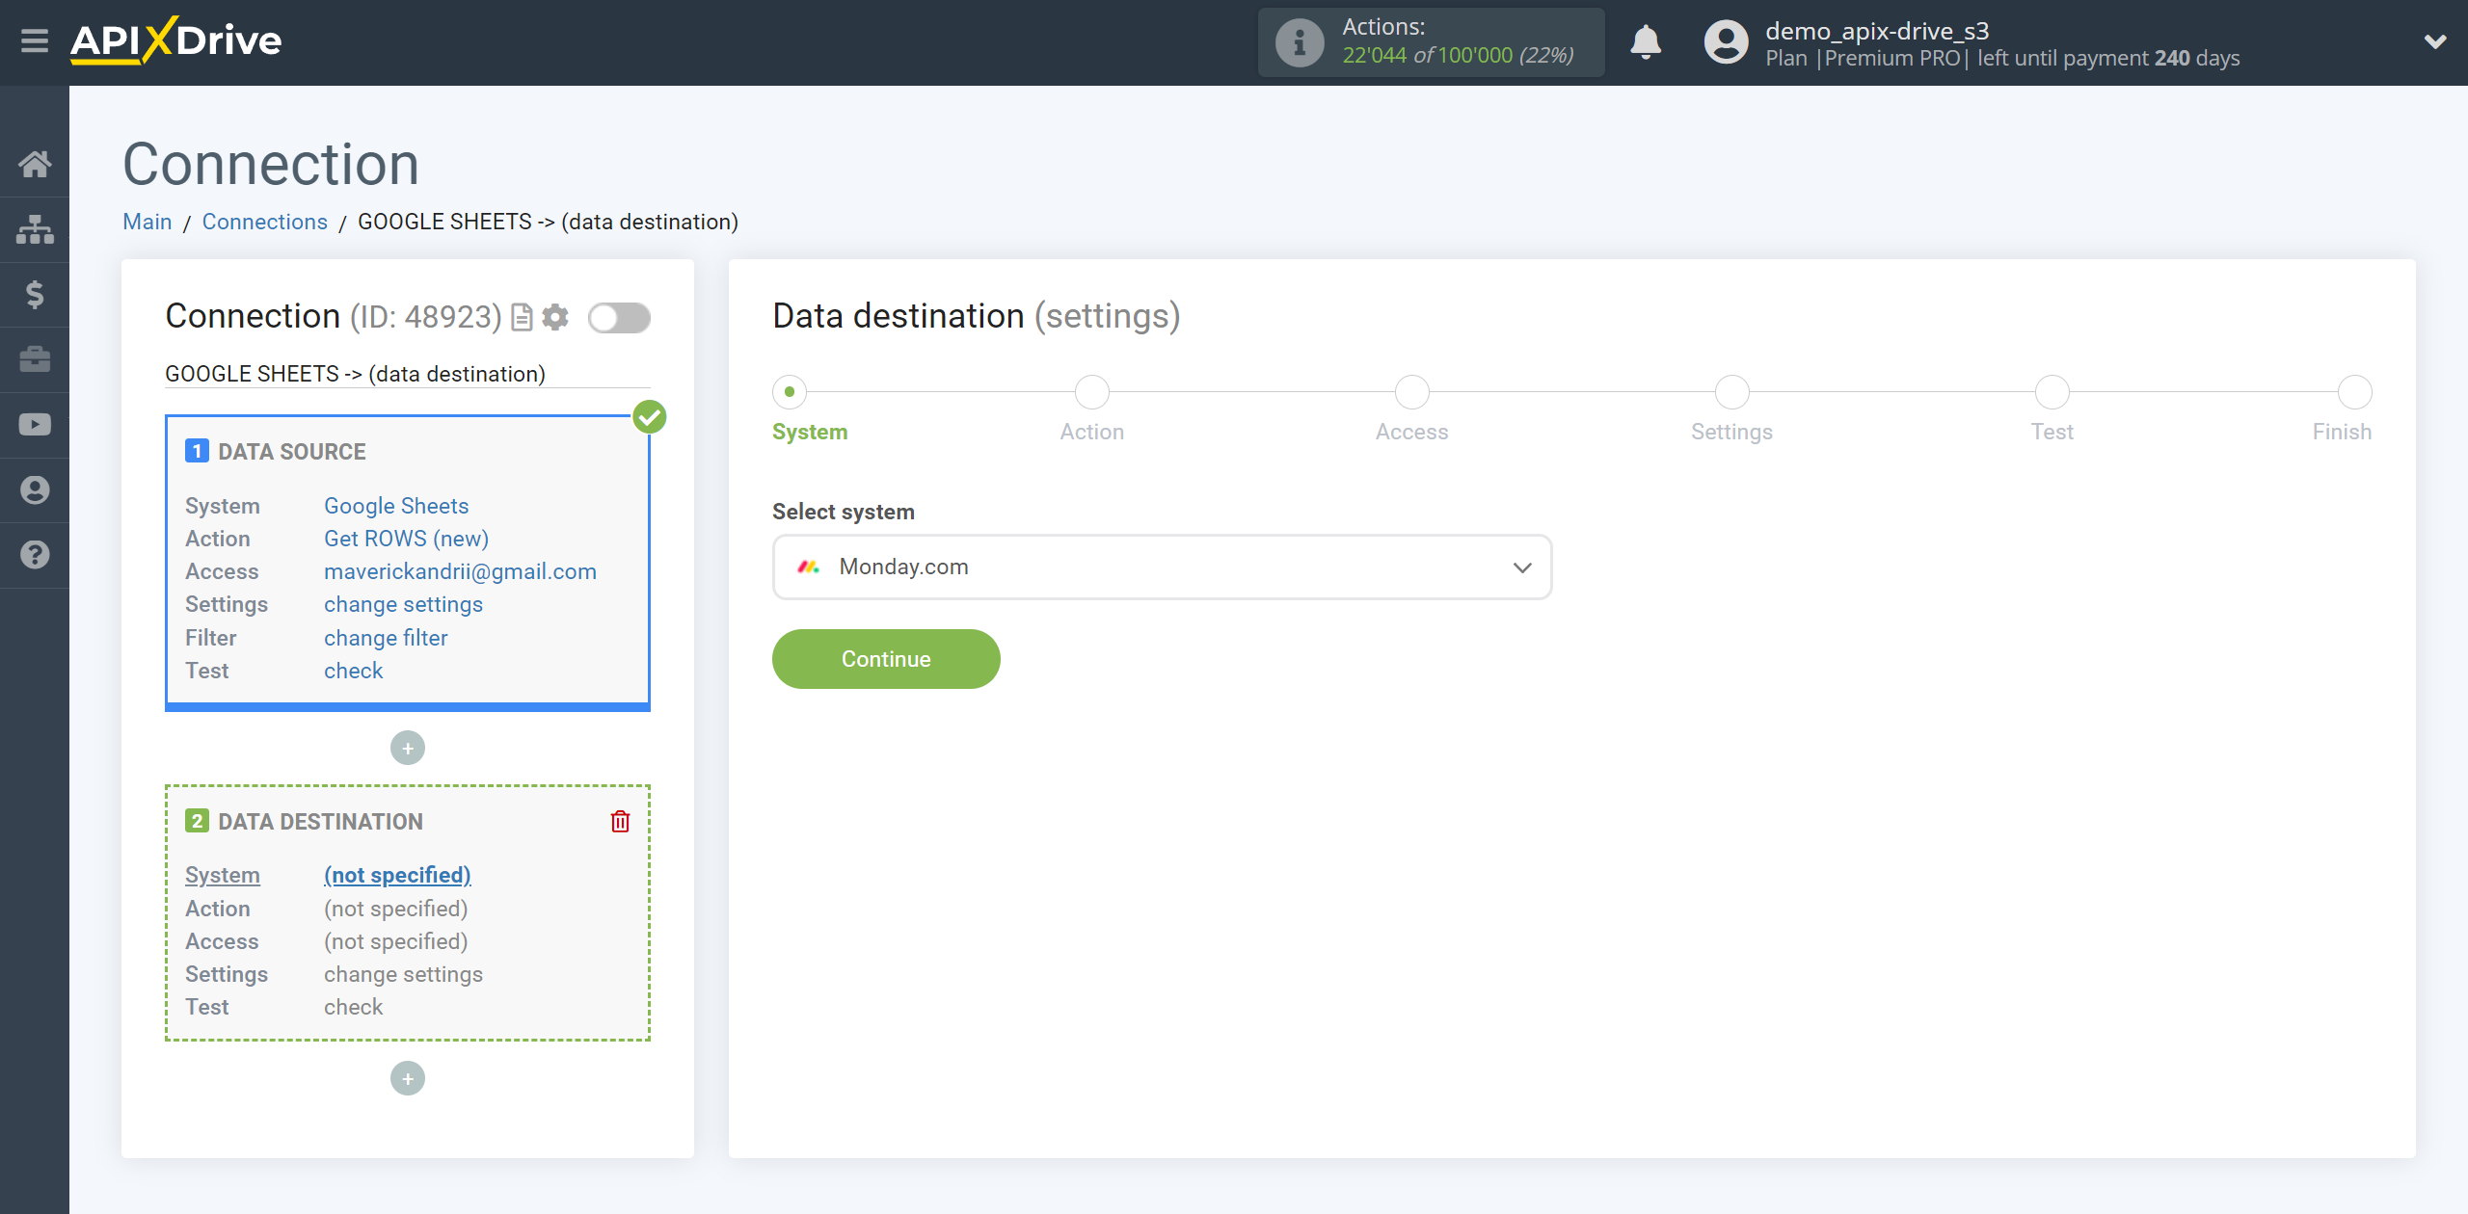Screen dimensions: 2468x1214
Task: Expand the account menu top right
Action: pyautogui.click(x=2428, y=42)
